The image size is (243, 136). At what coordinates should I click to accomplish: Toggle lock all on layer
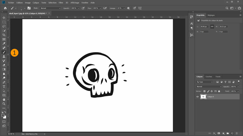[219, 91]
